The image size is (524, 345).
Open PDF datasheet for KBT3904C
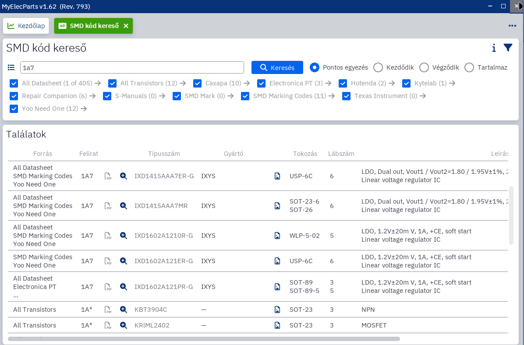108,310
